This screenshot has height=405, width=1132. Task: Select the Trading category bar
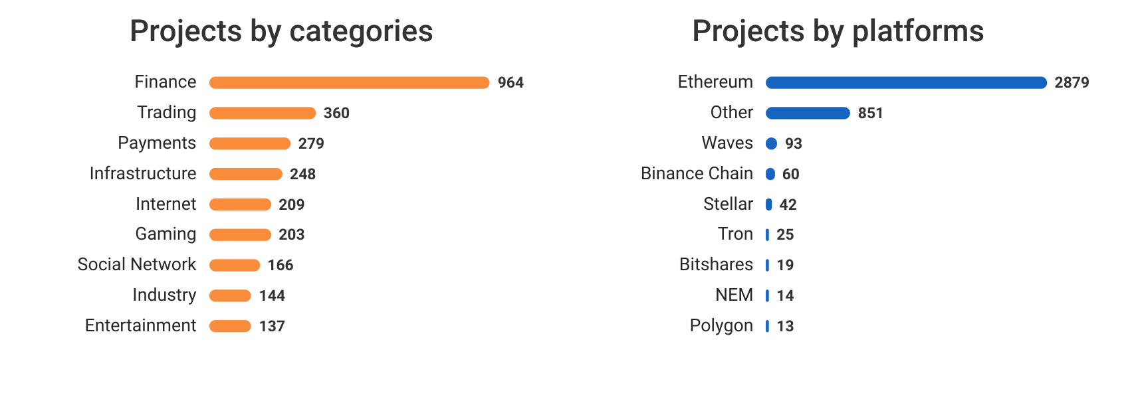point(263,113)
